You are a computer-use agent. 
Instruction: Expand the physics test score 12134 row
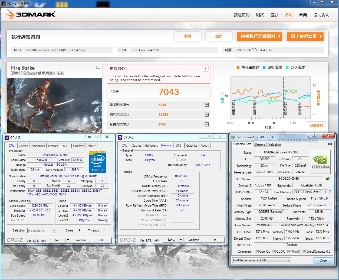(x=207, y=115)
